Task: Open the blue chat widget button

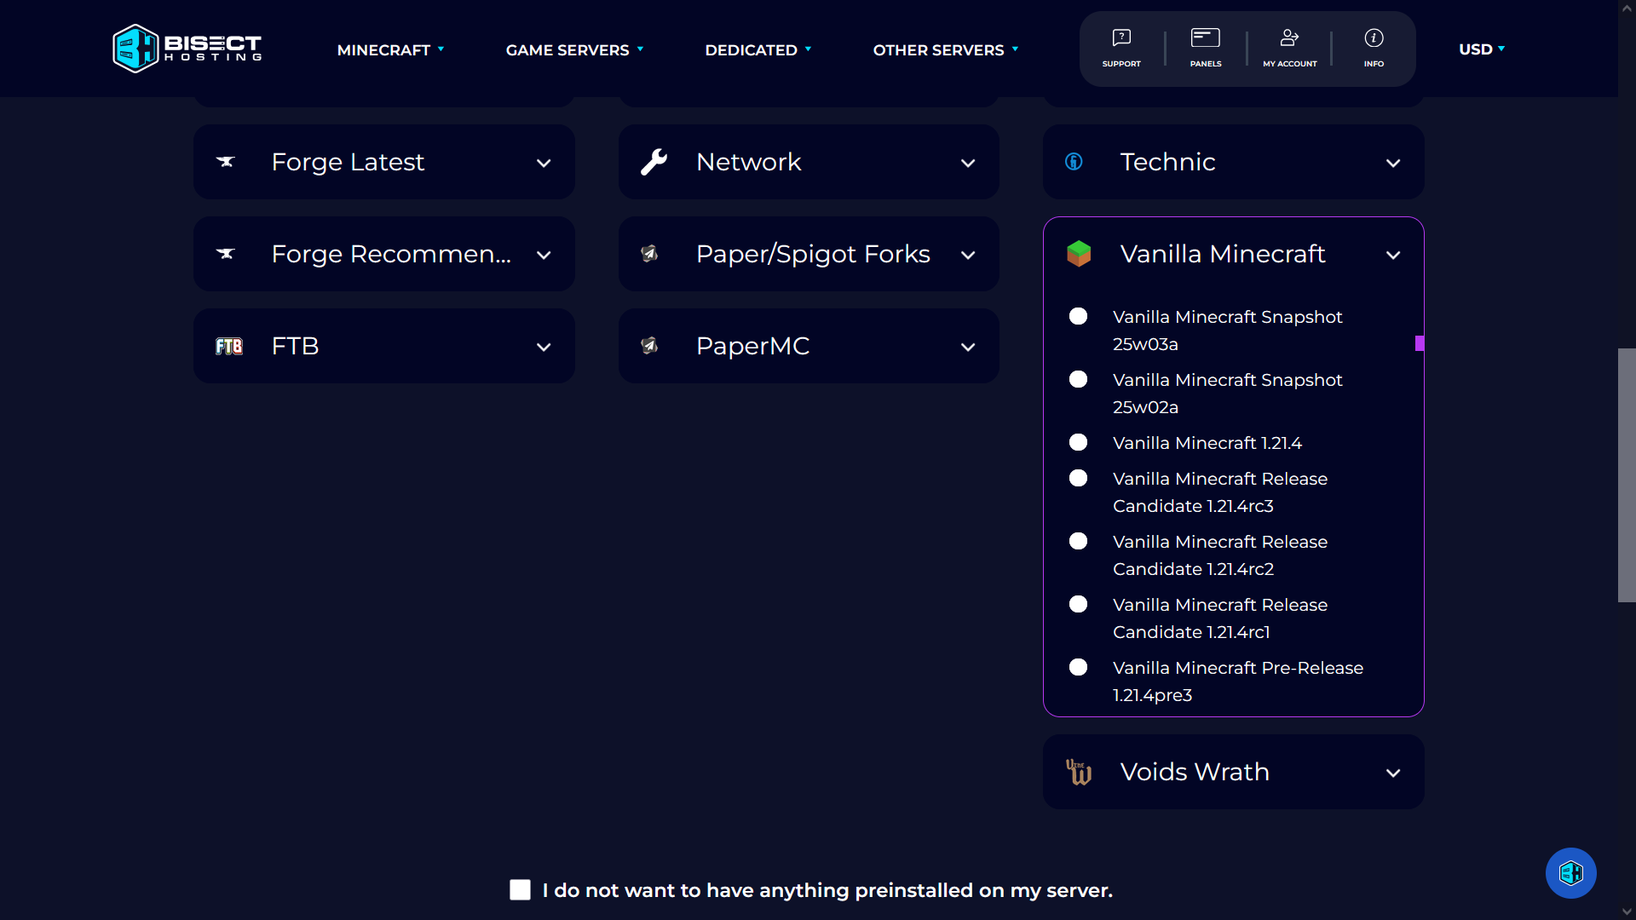Action: click(x=1570, y=873)
